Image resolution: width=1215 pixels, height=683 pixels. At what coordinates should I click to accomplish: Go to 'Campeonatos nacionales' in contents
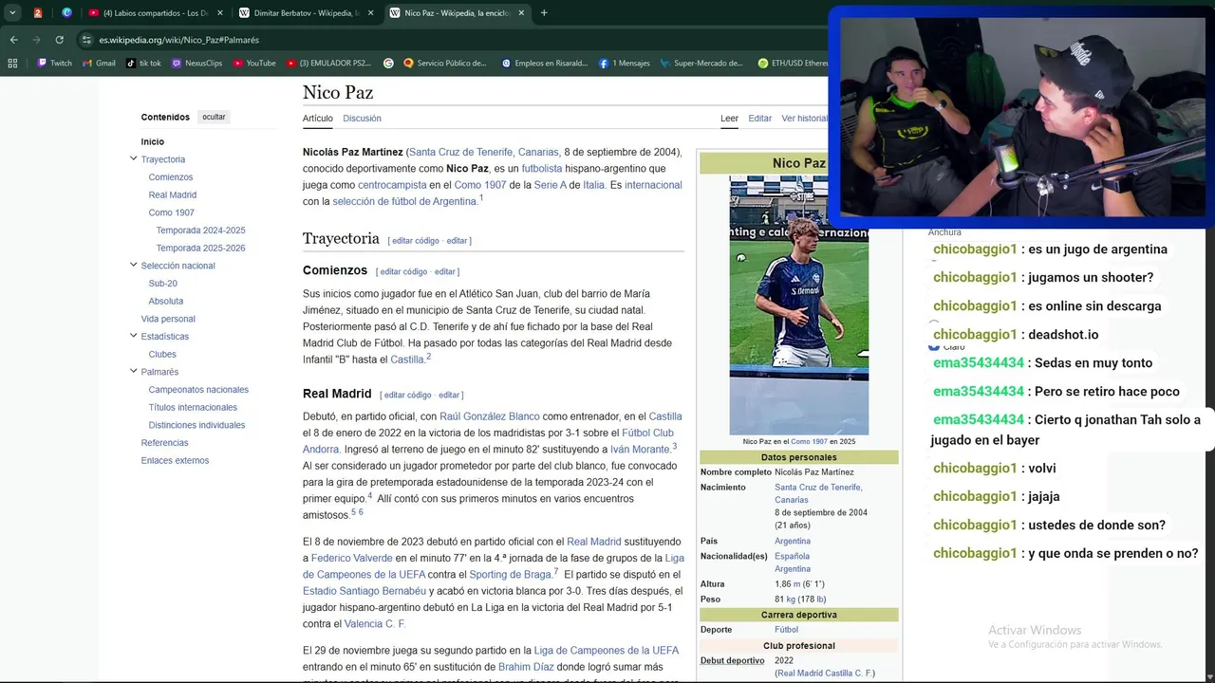pos(198,390)
